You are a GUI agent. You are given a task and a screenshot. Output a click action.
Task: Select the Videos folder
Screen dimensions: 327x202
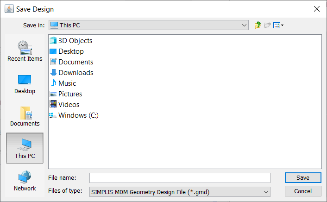point(69,105)
